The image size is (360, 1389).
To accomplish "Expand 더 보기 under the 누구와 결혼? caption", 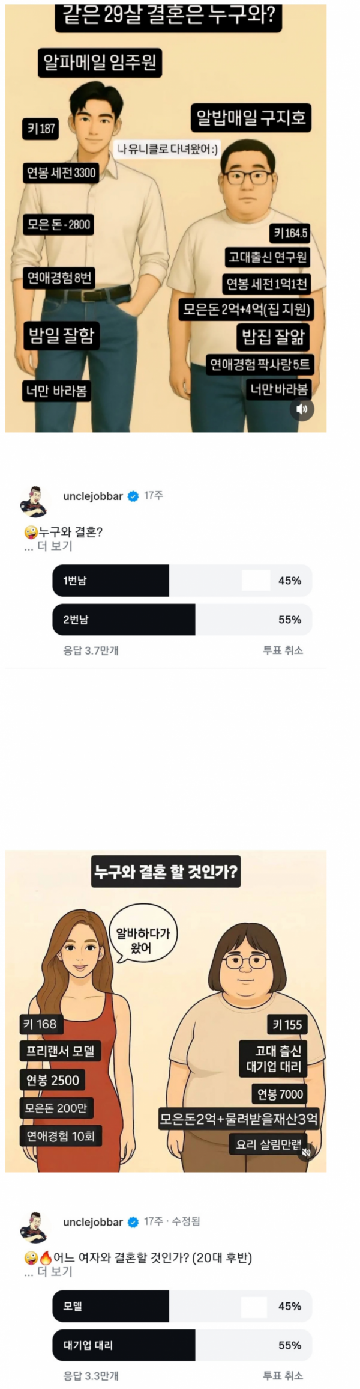I will 49,546.
